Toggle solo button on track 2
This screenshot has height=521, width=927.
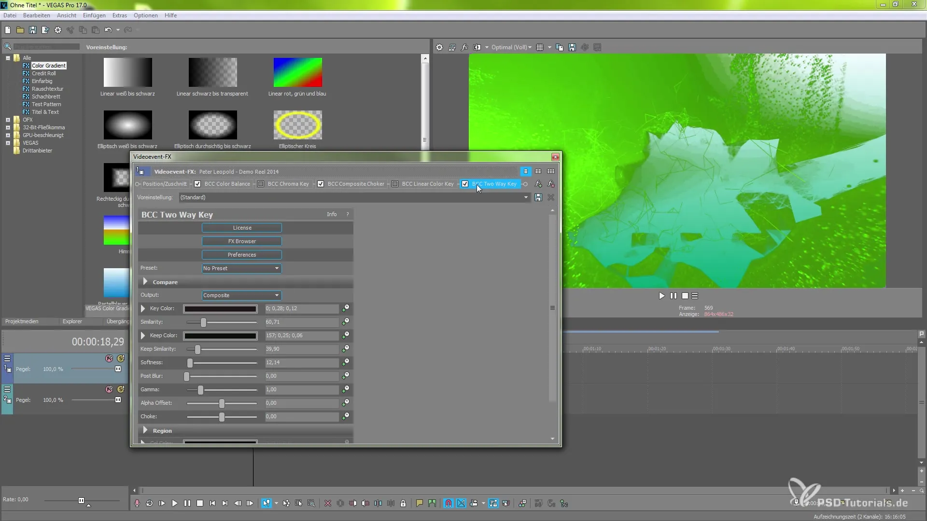point(121,389)
